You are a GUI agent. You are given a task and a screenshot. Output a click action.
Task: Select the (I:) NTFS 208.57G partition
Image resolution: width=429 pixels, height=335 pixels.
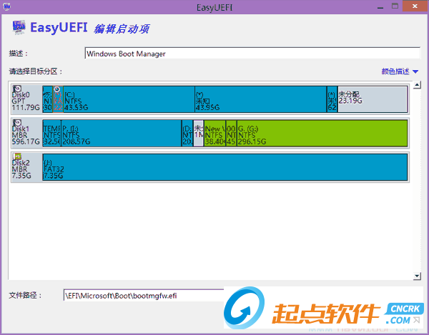tap(122, 133)
